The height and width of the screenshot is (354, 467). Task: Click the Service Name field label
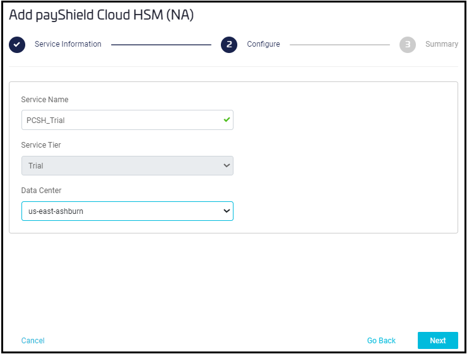coord(45,100)
